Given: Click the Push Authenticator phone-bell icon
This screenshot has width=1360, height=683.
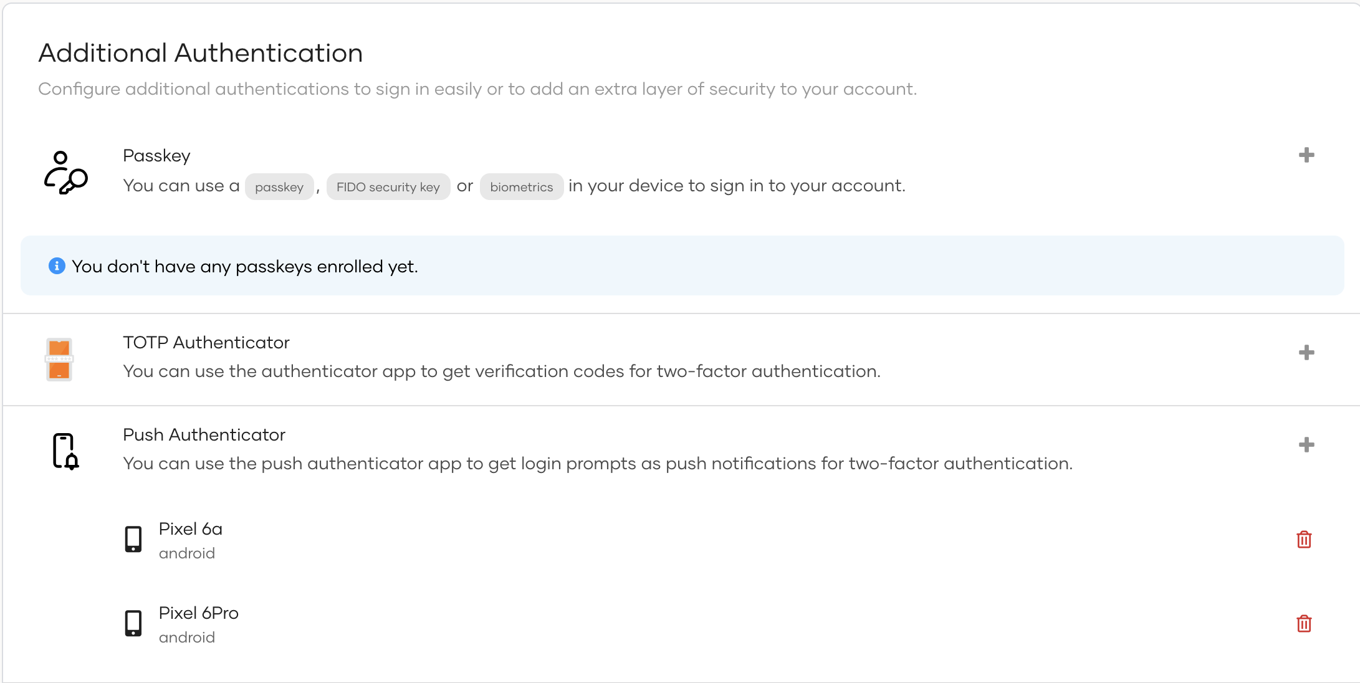Looking at the screenshot, I should [65, 451].
